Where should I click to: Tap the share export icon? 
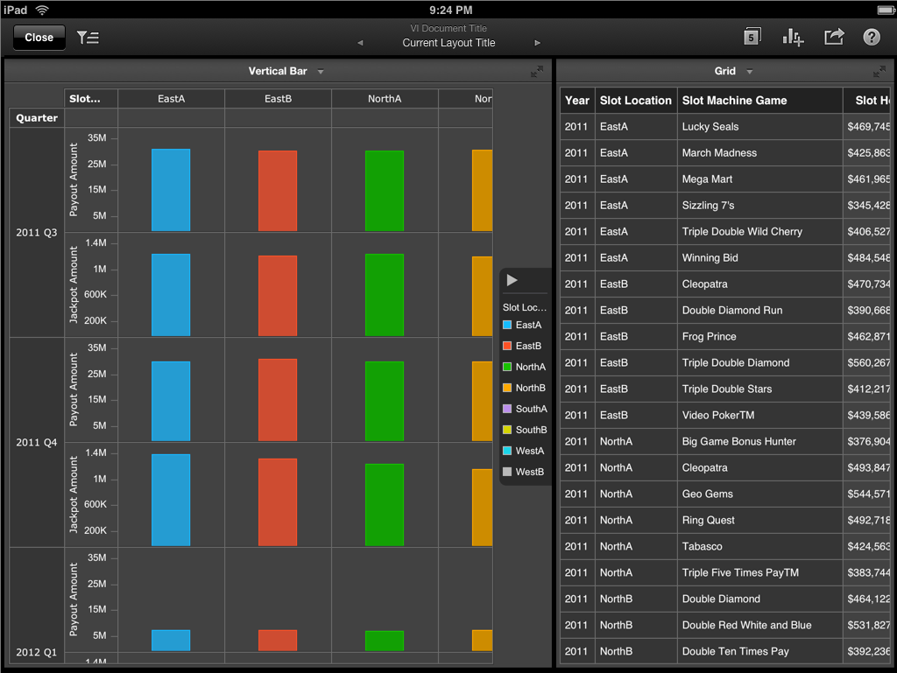[x=834, y=37]
